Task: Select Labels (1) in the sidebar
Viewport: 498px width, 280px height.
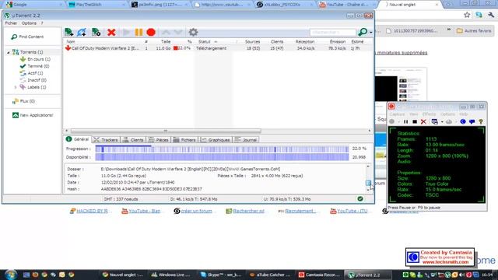Action: click(x=37, y=87)
